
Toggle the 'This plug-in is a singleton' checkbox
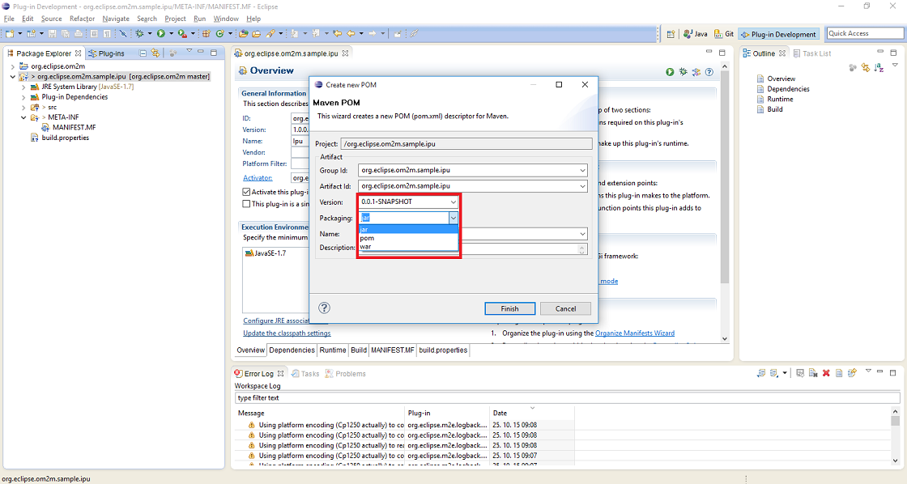246,203
